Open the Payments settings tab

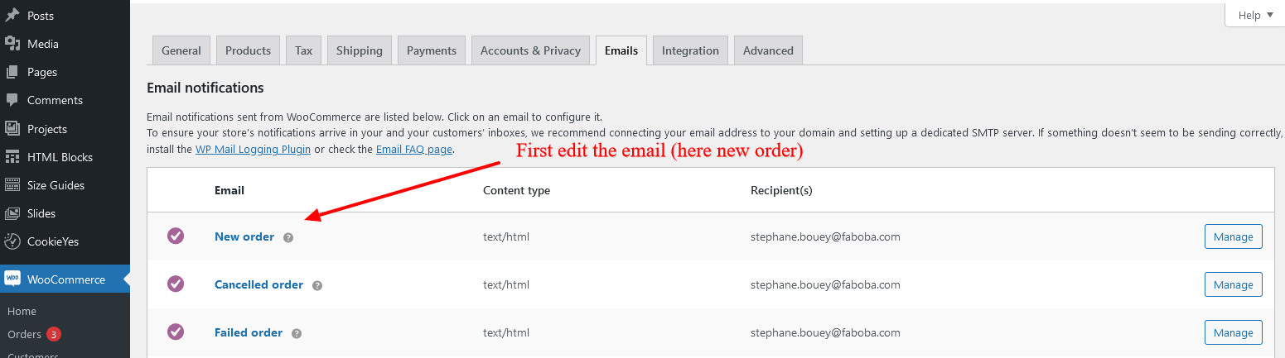tap(432, 50)
